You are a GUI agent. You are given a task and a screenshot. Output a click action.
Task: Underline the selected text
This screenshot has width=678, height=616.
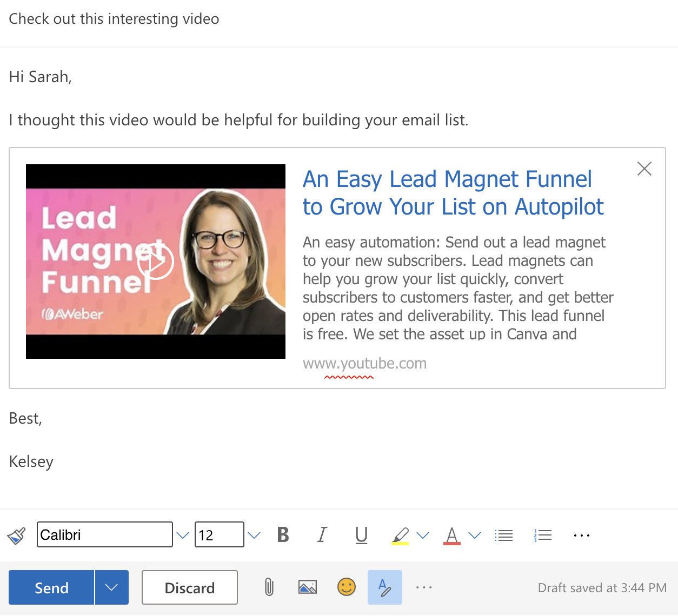tap(361, 535)
